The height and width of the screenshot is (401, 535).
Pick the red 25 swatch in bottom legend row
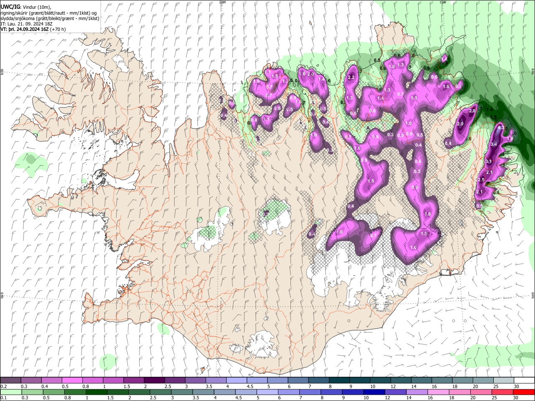tap(503, 392)
